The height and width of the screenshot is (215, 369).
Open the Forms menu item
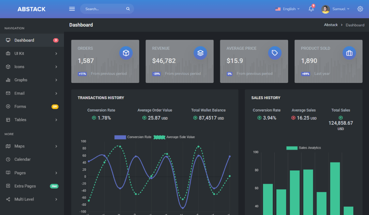32,107
